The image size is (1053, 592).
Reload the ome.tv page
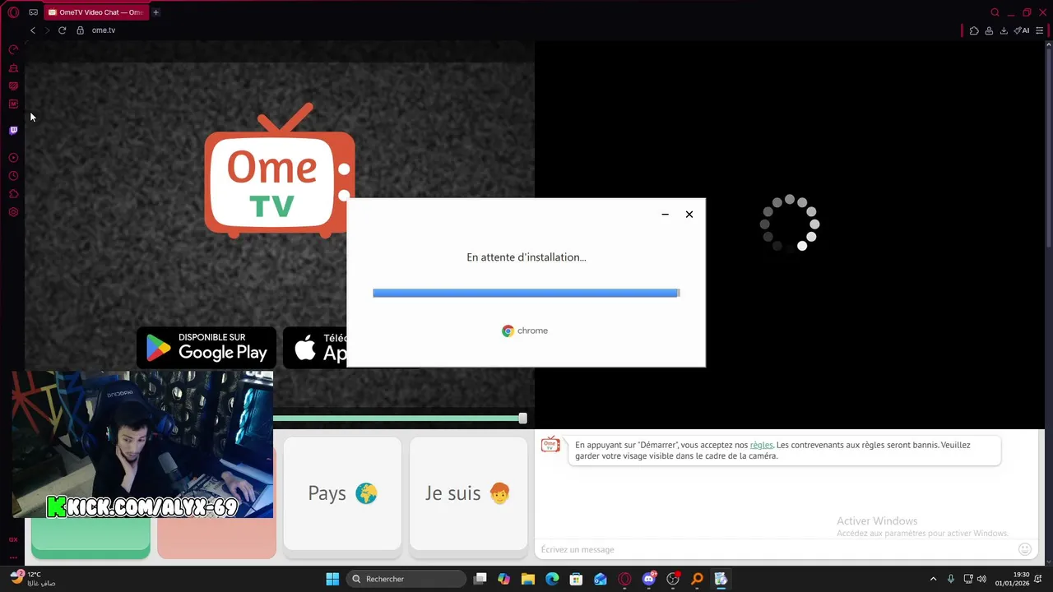[x=62, y=30]
